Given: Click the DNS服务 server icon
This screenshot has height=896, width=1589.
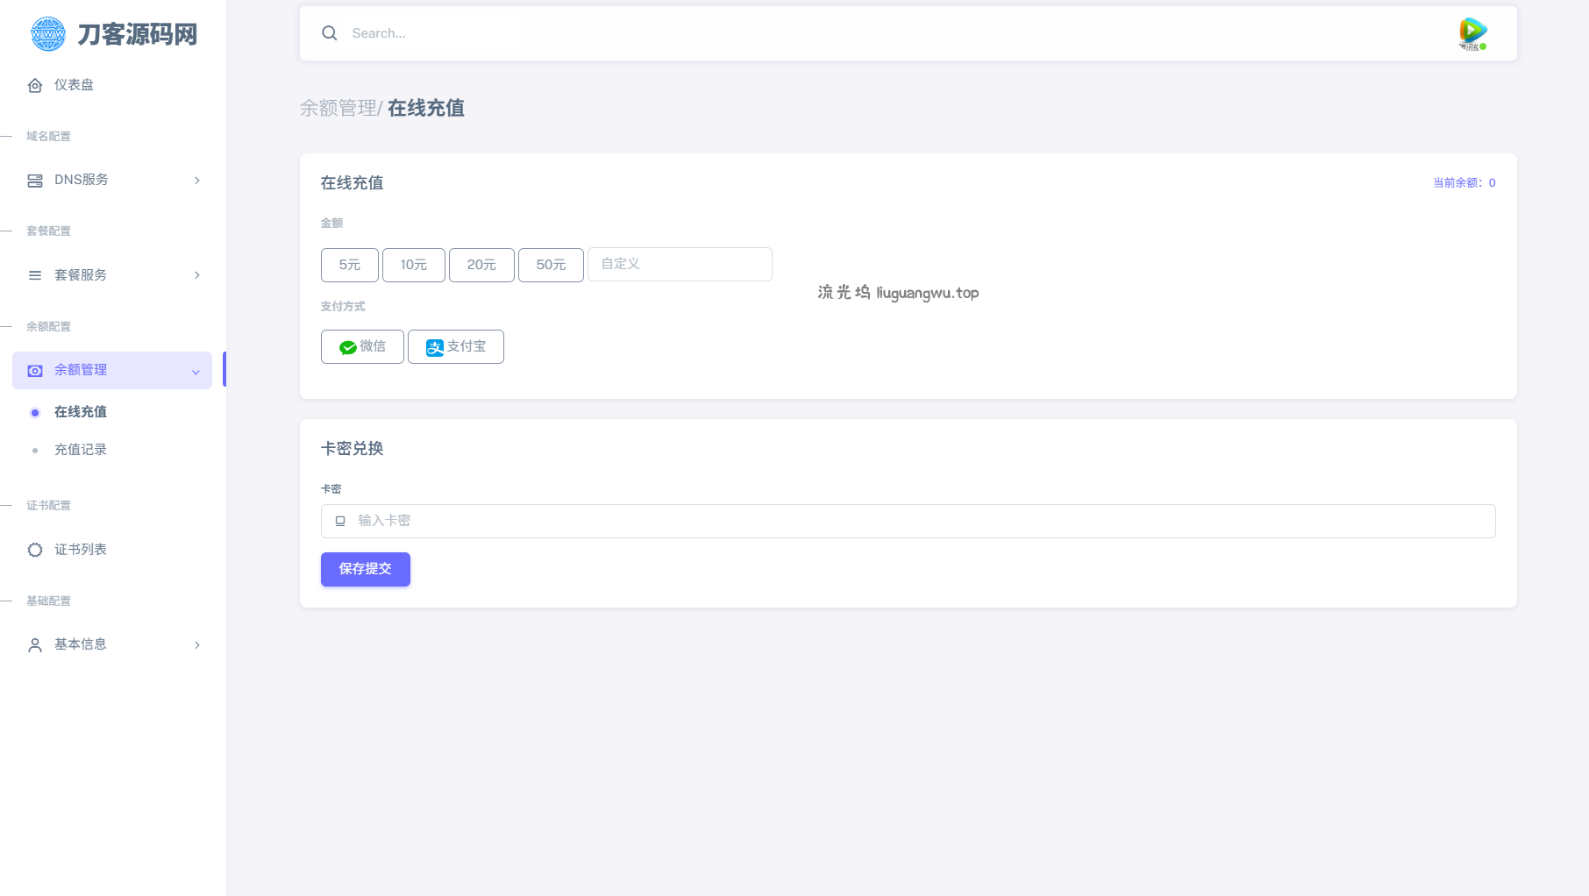Looking at the screenshot, I should pos(35,181).
